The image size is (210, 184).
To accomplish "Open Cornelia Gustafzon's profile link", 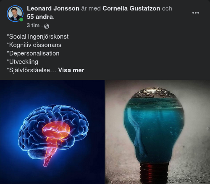I will pos(131,8).
